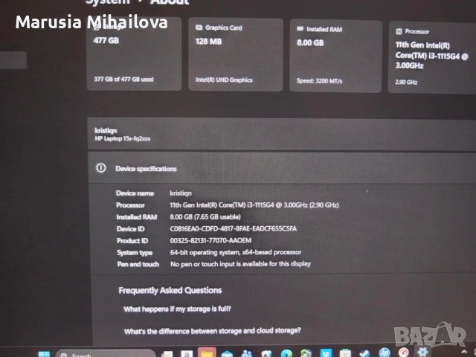The image size is (476, 357).
Task: Click the 'Pen and touch' label
Action: click(138, 264)
